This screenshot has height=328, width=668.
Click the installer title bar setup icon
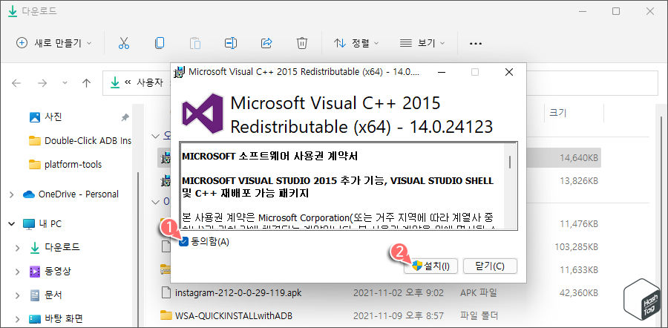[x=180, y=73]
